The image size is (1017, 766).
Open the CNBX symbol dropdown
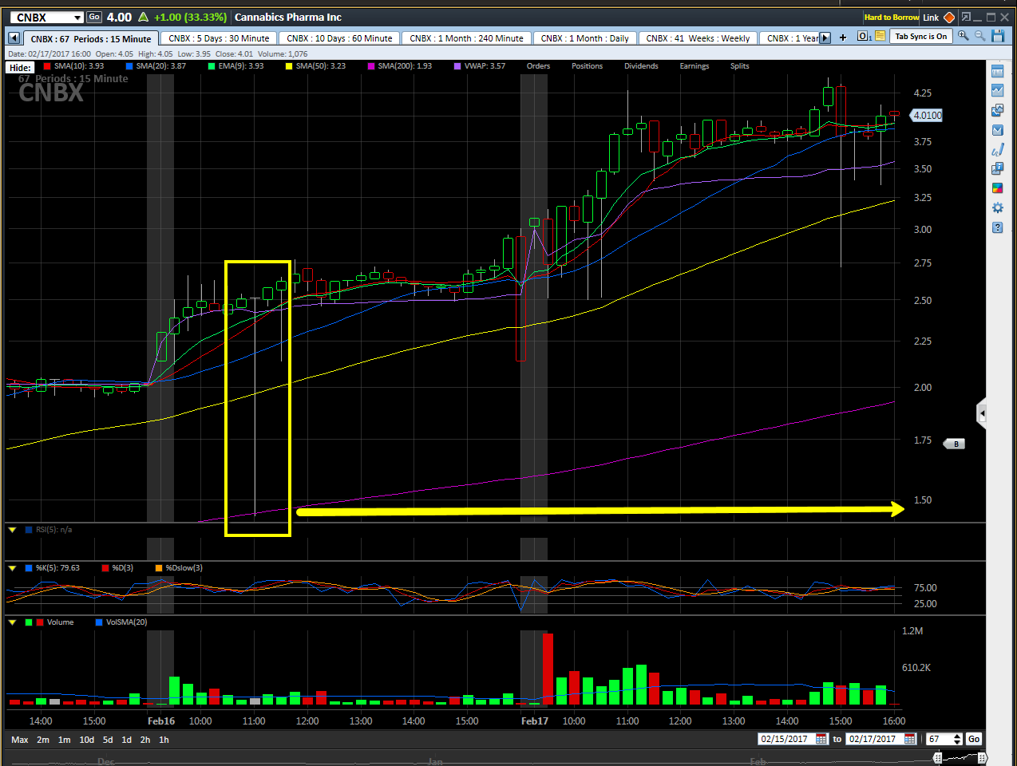tap(77, 18)
